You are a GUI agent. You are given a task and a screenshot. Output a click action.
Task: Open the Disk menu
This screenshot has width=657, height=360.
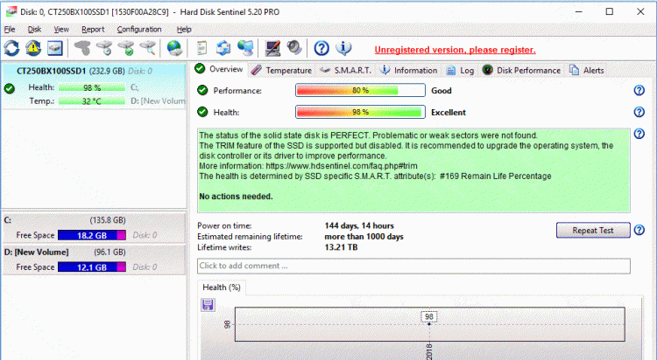pos(34,29)
